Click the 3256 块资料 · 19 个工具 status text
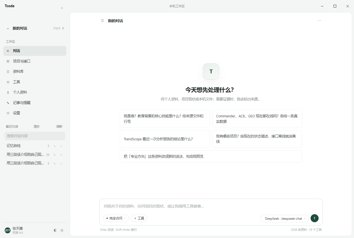This screenshot has width=354, height=238. pos(306,230)
